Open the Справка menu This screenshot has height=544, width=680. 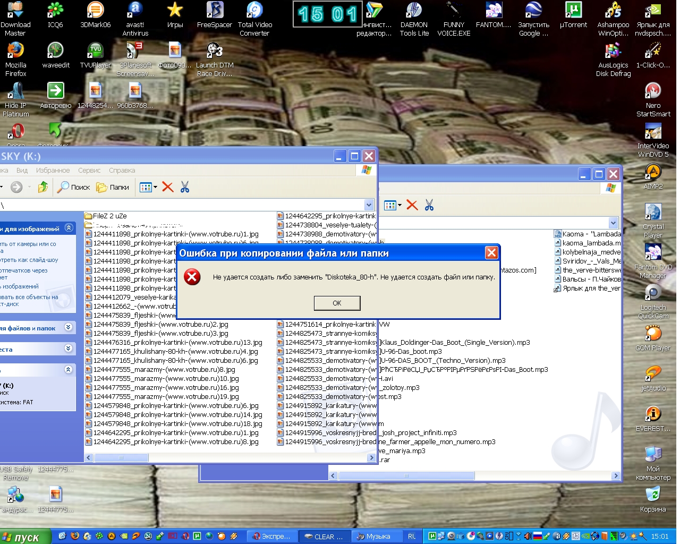click(x=122, y=171)
